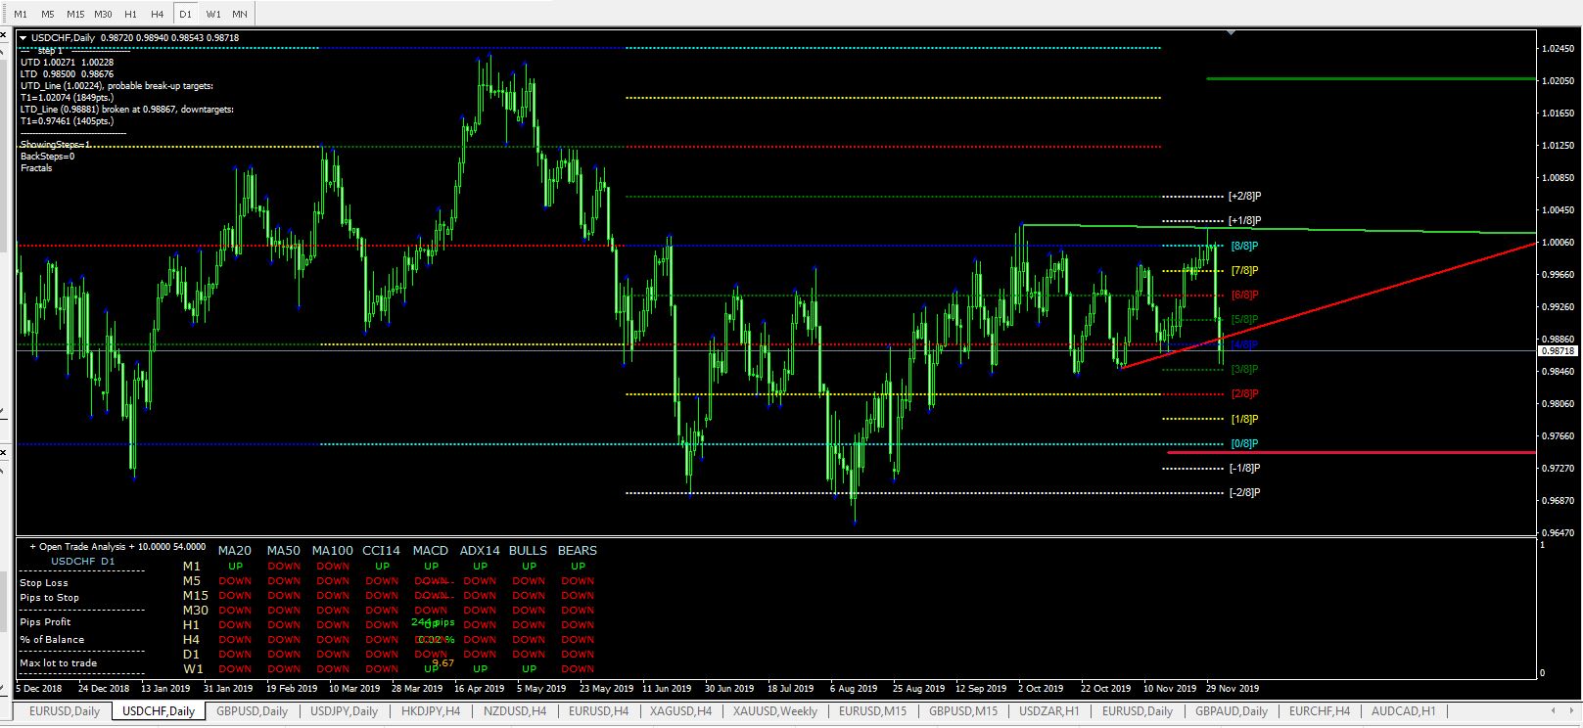
Task: Click the Stop Loss label
Action: pyautogui.click(x=44, y=583)
